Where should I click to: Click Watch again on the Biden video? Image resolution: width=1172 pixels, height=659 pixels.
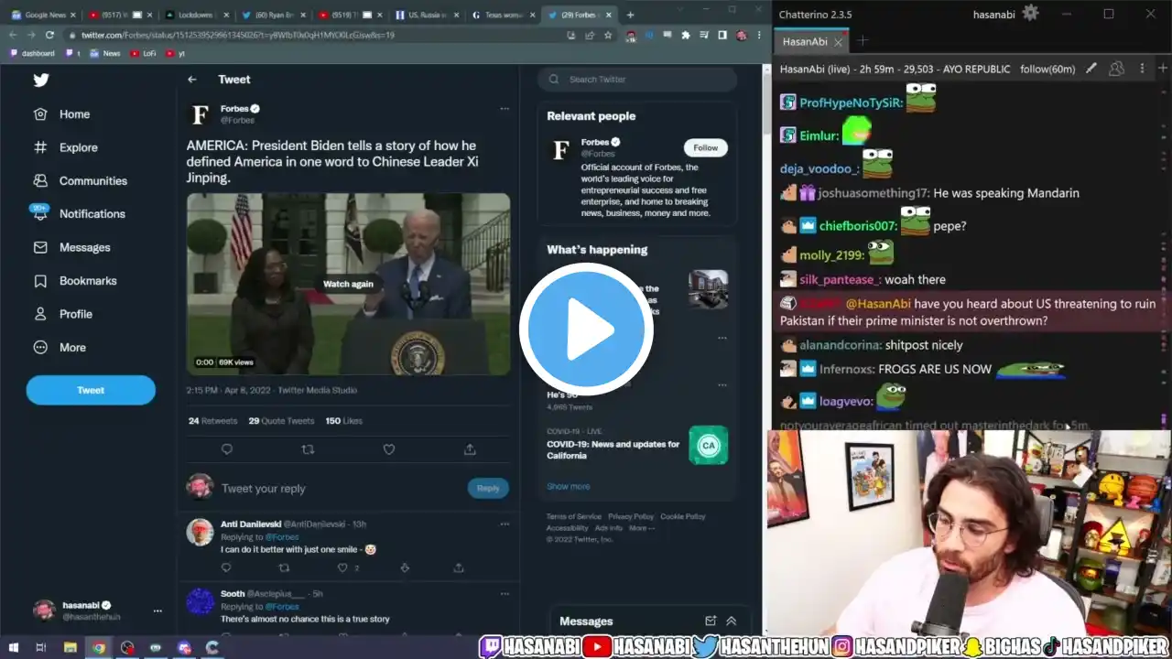point(348,284)
